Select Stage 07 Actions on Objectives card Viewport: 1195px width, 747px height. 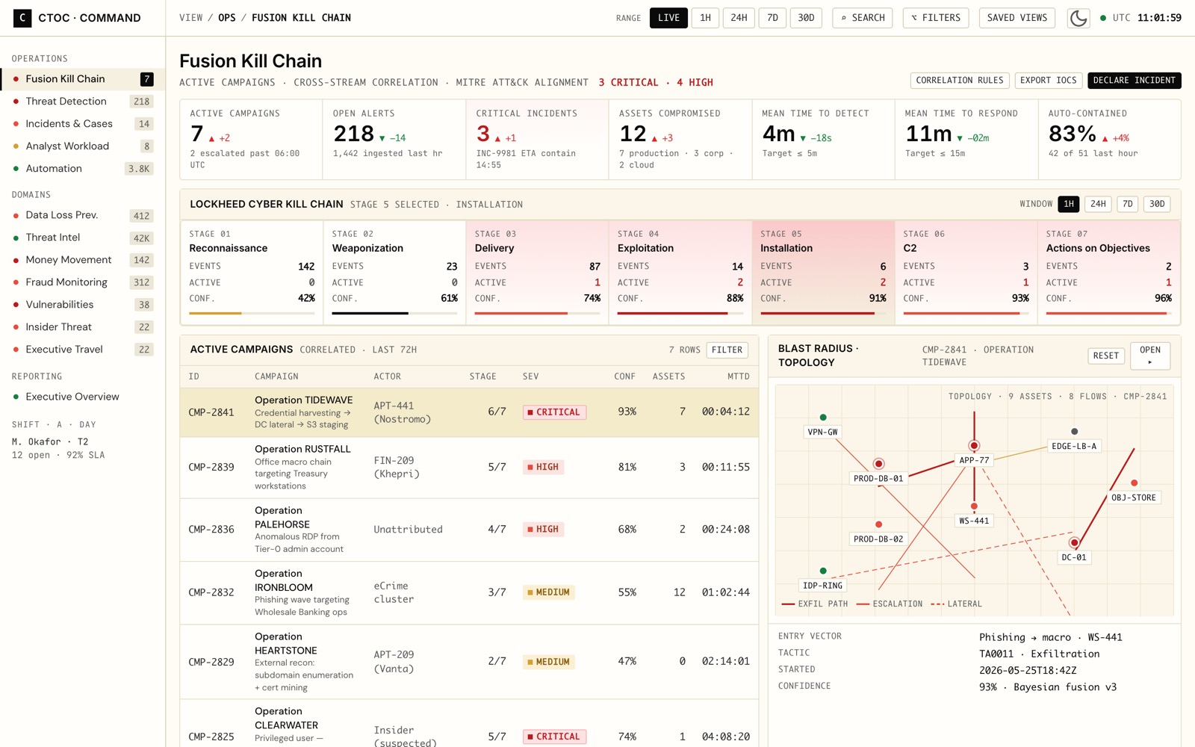coord(1108,273)
